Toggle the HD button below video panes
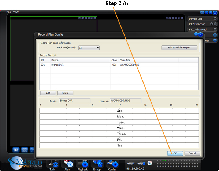 click(16, 150)
